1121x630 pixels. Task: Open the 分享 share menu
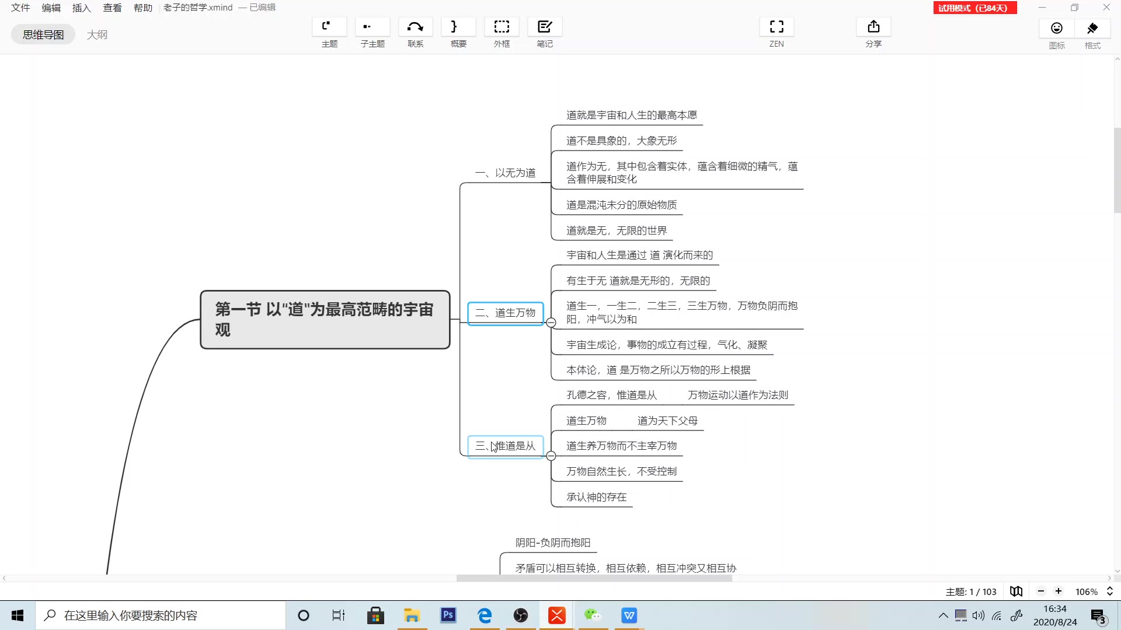873,27
